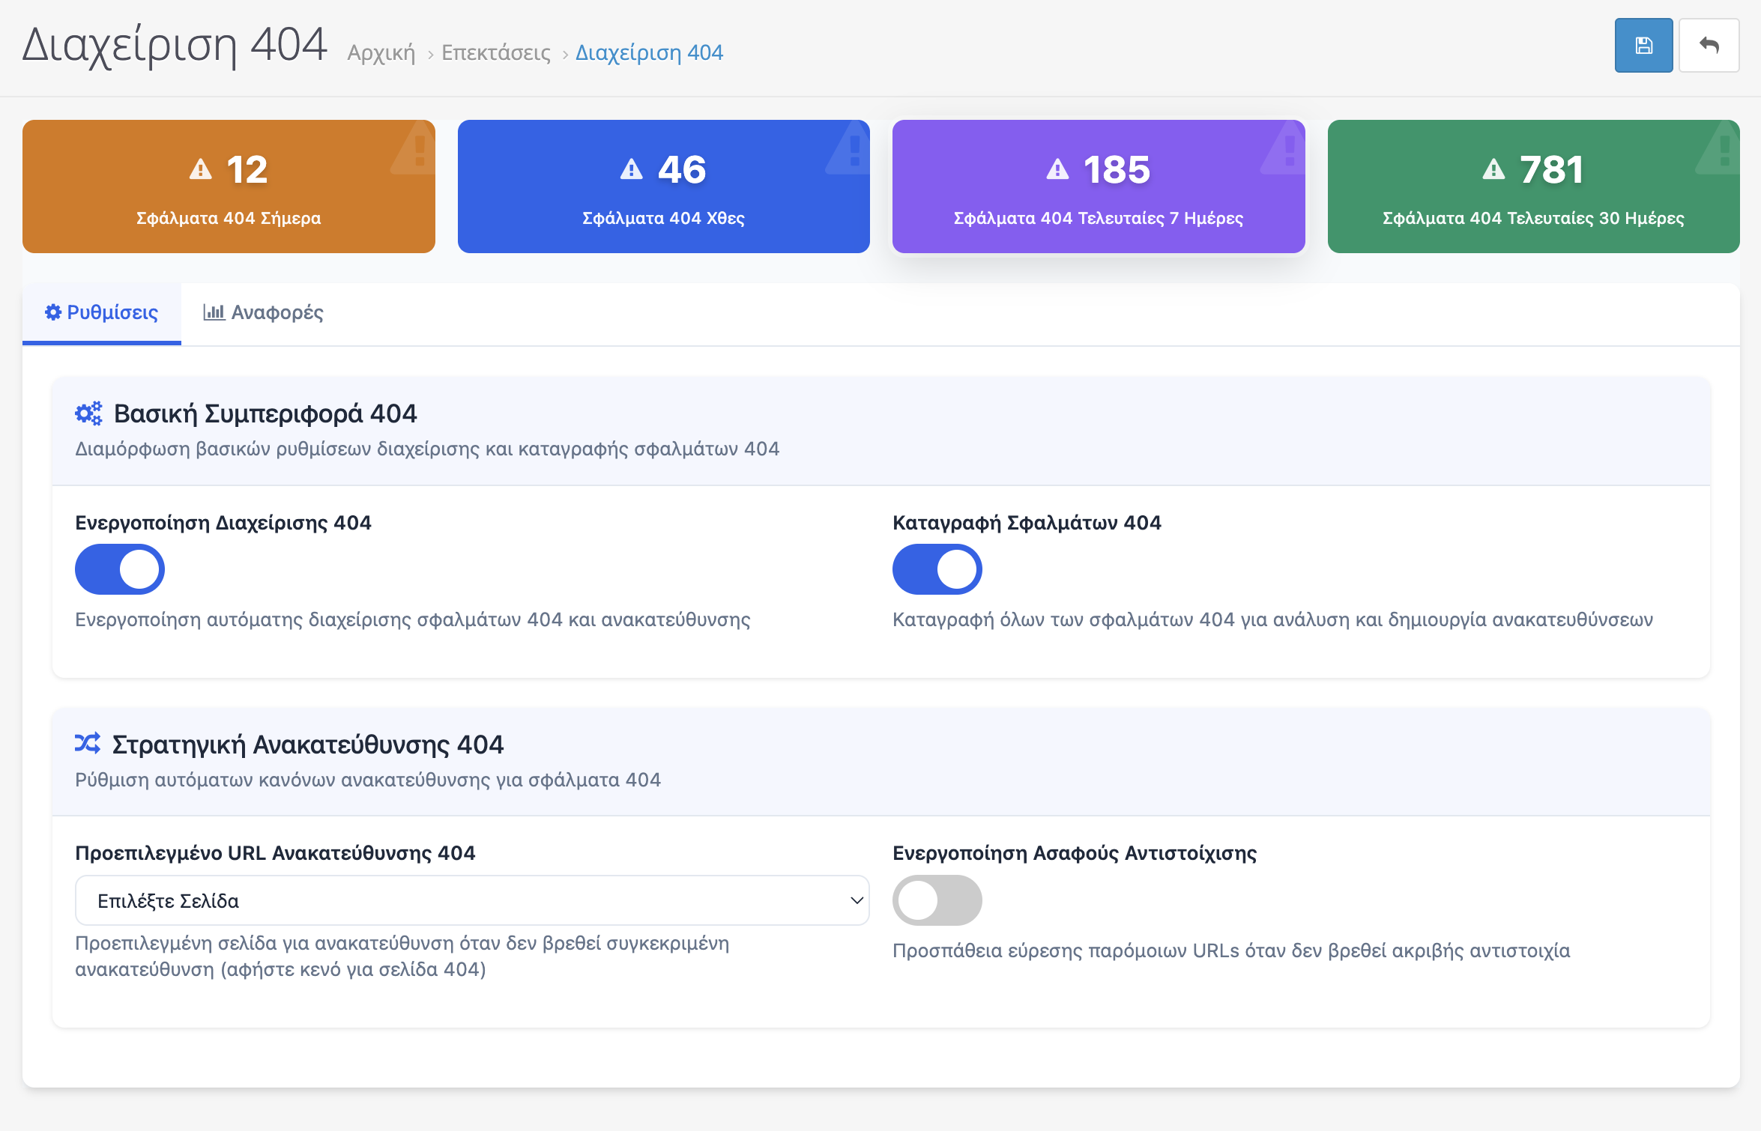Open the Ρυθμίσεις tab

click(x=102, y=313)
